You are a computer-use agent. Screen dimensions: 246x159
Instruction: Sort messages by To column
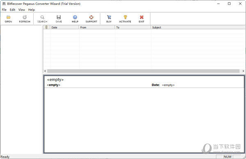point(133,27)
